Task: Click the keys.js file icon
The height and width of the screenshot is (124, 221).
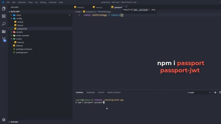Action: tap(15, 25)
